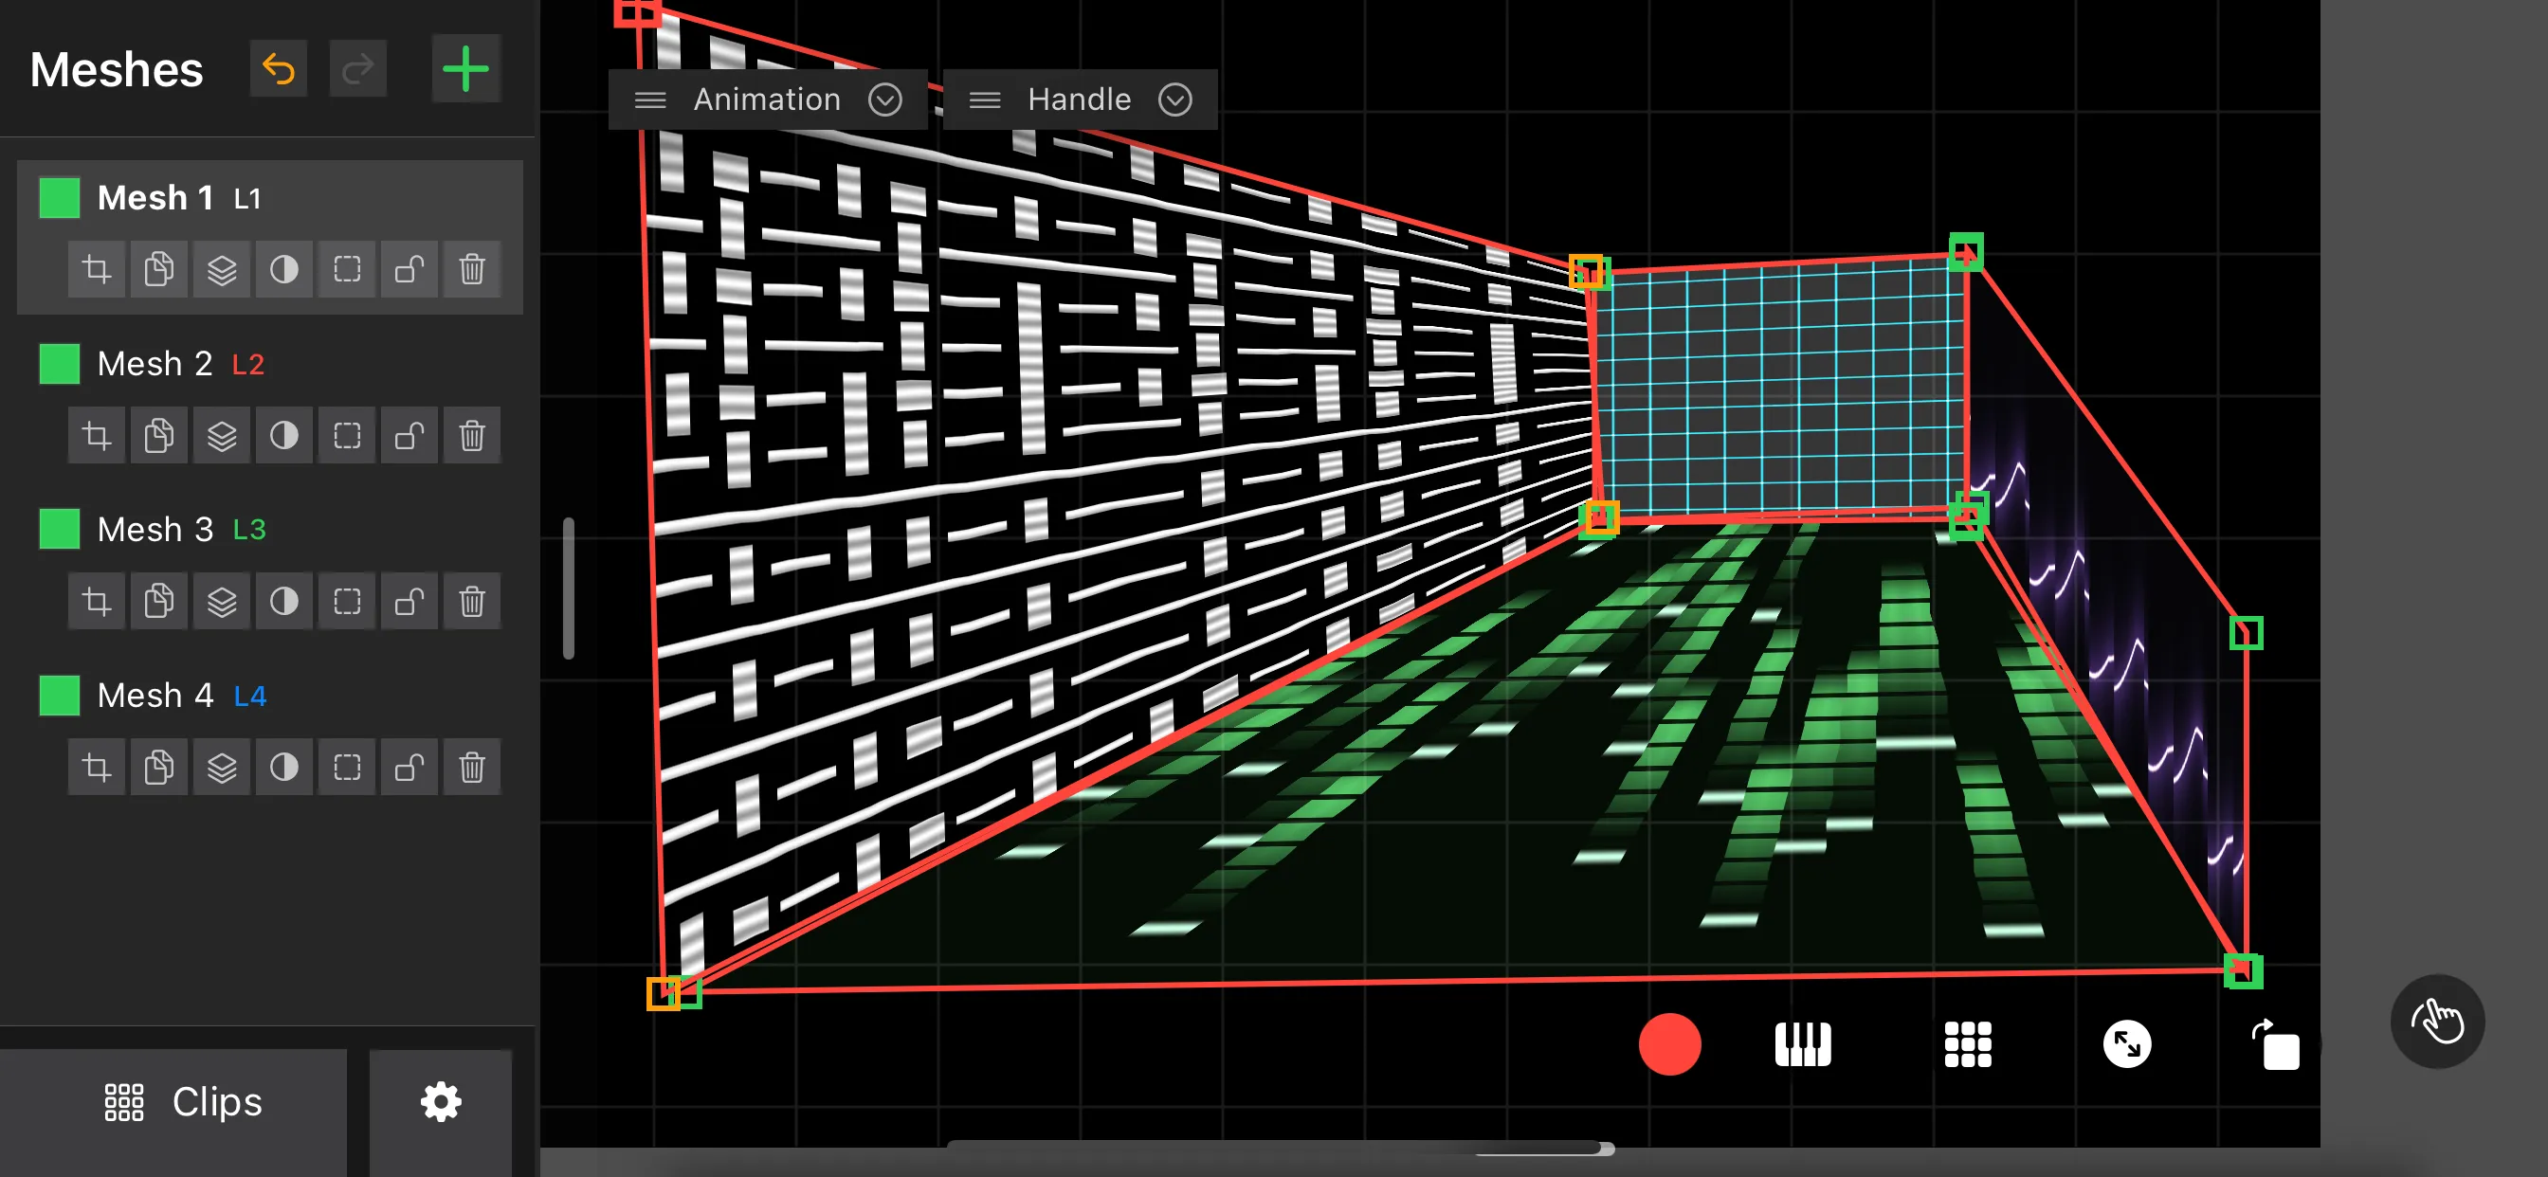Select dashed-square mask icon for Mesh 3
The image size is (2548, 1177).
pos(347,602)
